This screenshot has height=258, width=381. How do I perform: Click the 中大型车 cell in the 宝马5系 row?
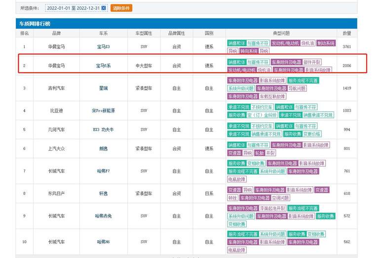144,66
